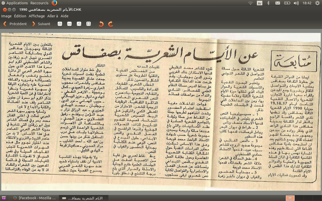Open the system settings gear menu
Image resolution: width=322 pixels, height=201 pixels.
[317, 3]
